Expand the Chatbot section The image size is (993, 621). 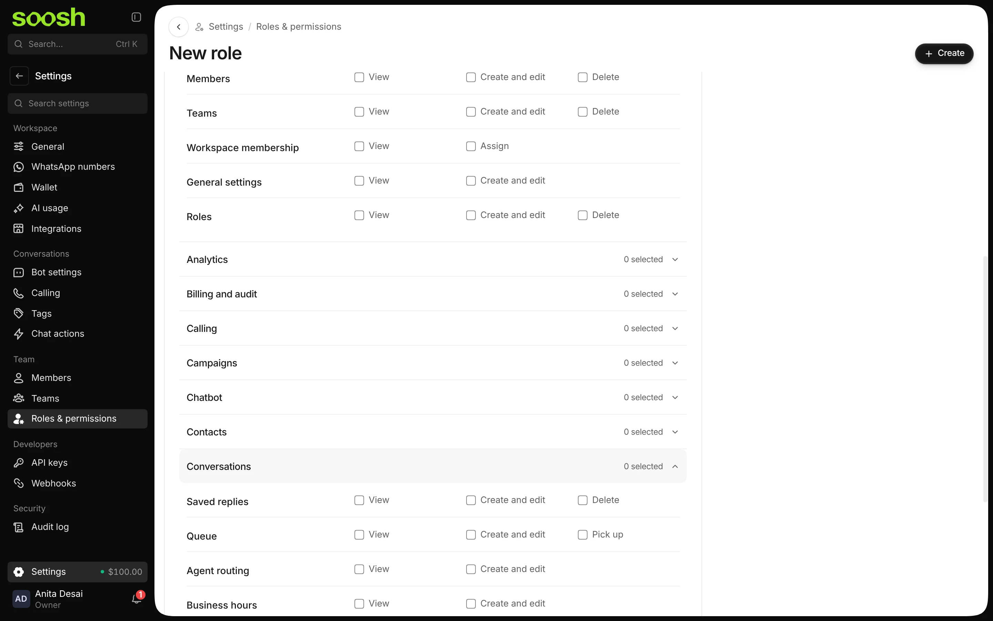tap(433, 397)
